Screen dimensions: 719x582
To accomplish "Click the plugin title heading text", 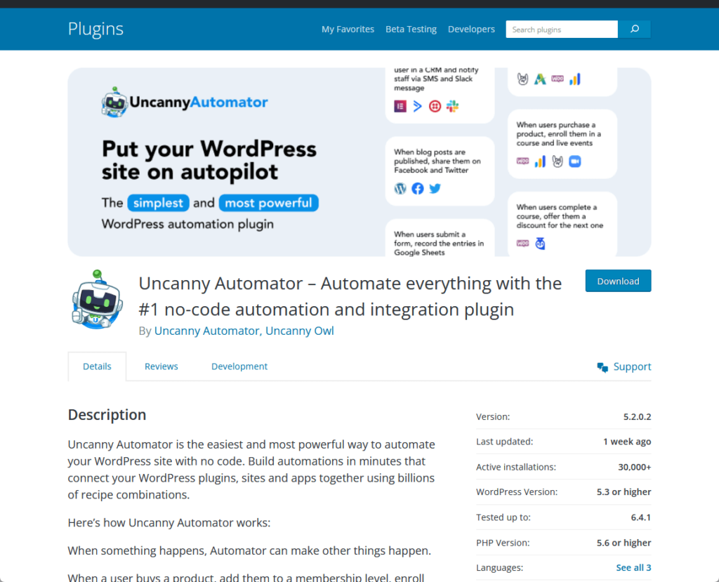I will click(x=350, y=296).
